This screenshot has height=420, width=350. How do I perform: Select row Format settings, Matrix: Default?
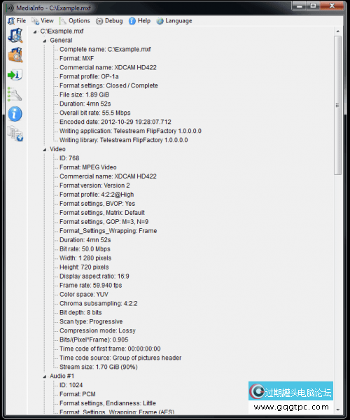point(102,213)
